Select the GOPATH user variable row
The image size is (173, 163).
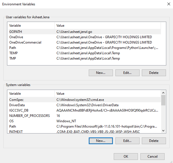15,32
